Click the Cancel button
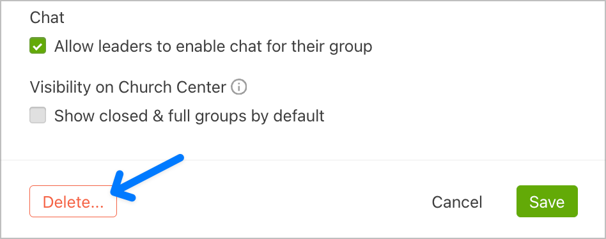This screenshot has height=239, width=606. pyautogui.click(x=457, y=202)
